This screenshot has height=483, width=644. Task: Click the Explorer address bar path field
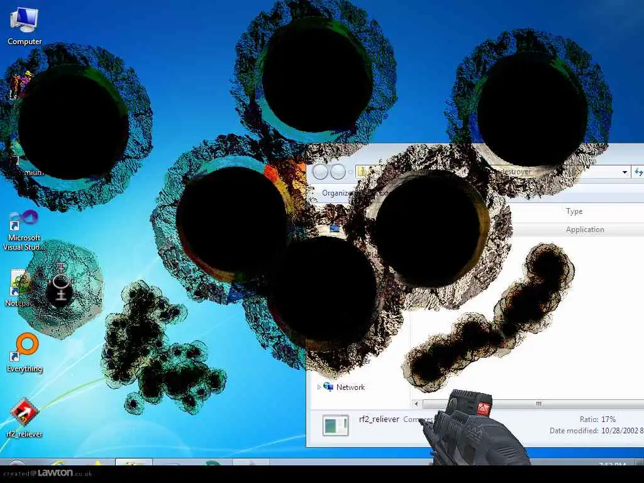(x=493, y=172)
